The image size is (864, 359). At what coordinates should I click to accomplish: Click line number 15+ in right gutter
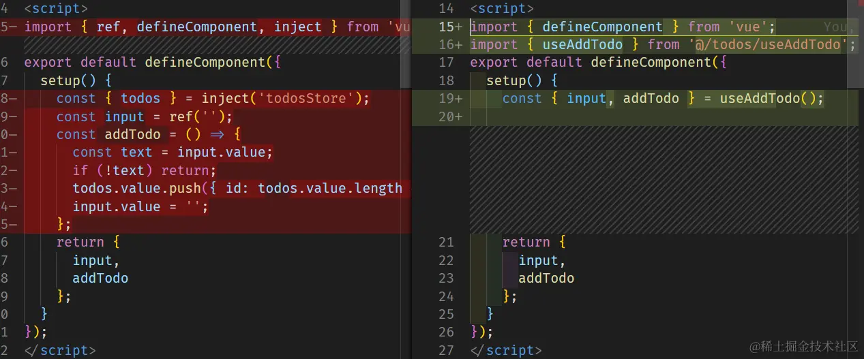450,27
